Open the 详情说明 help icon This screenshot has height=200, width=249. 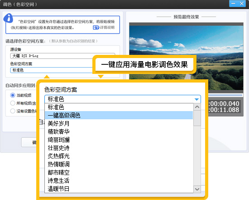(x=96, y=28)
